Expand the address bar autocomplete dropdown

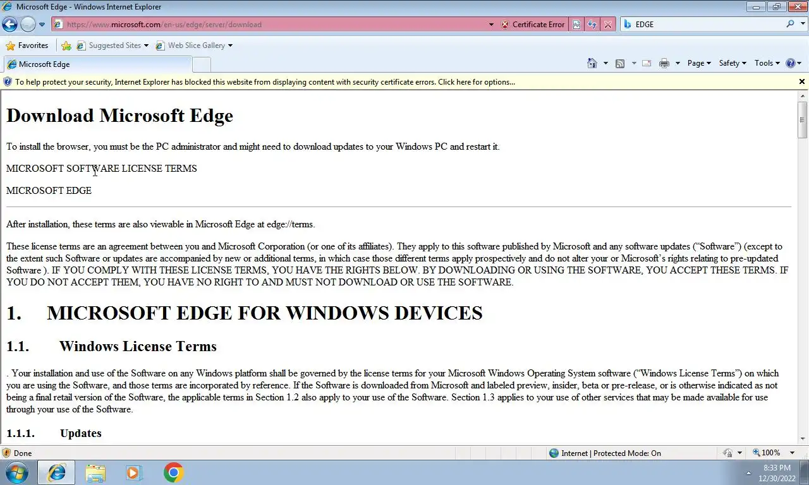491,25
